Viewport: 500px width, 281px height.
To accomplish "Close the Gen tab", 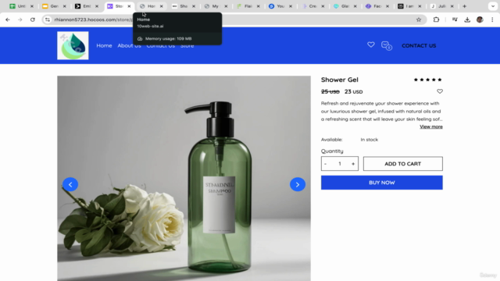I will pyautogui.click(x=64, y=6).
